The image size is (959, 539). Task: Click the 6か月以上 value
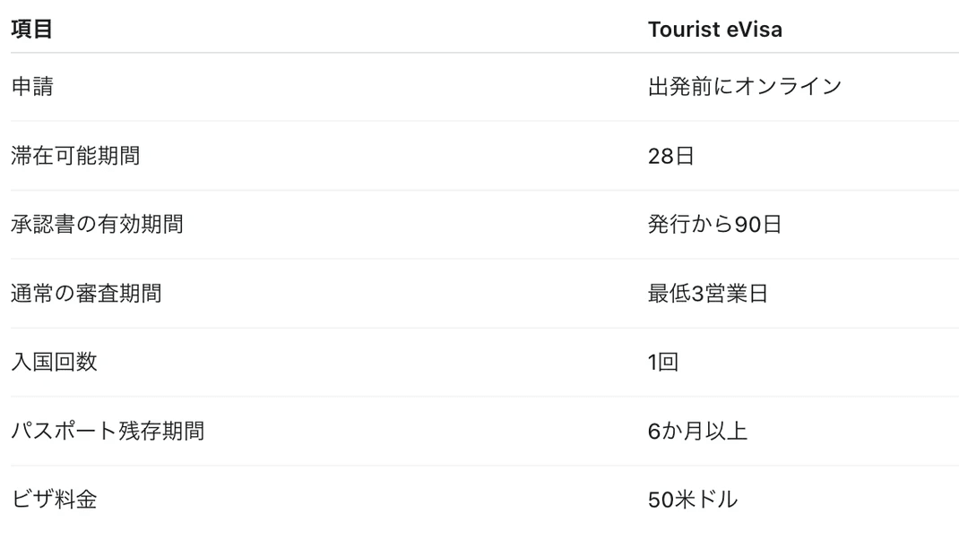click(x=697, y=431)
